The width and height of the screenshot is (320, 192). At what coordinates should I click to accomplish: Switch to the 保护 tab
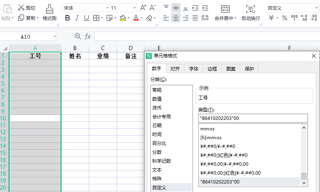(x=249, y=69)
